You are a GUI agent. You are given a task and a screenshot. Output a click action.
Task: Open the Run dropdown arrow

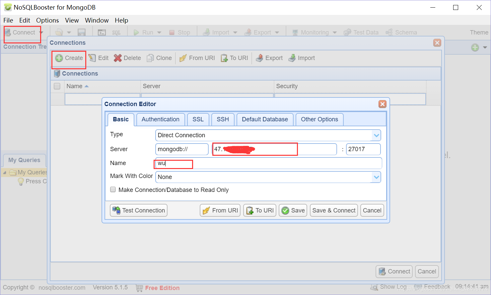[159, 32]
